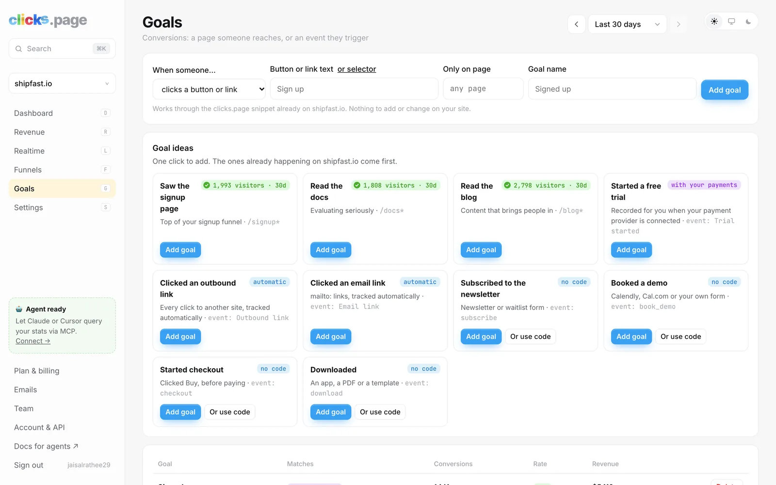The image size is (776, 485).
Task: Select Goals in the sidebar
Action: tap(62, 189)
